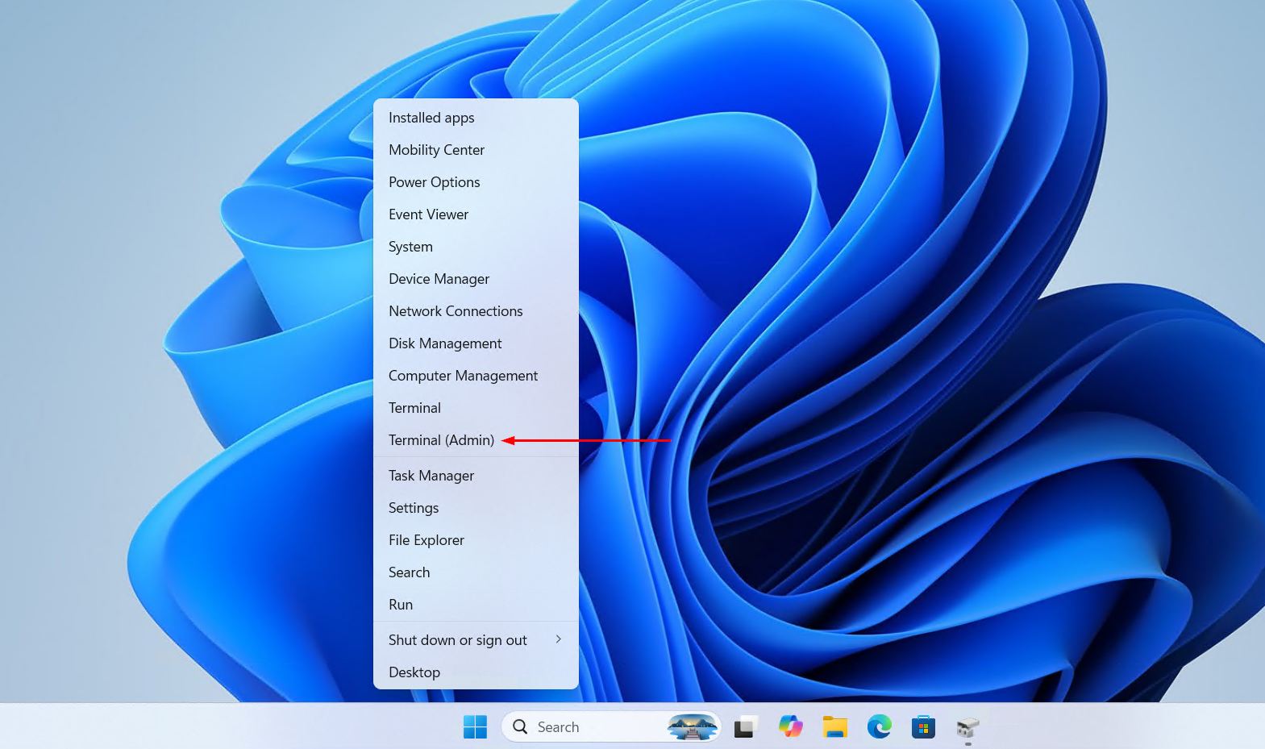1265x749 pixels.
Task: Open Task Manager from the menu
Action: (476, 476)
